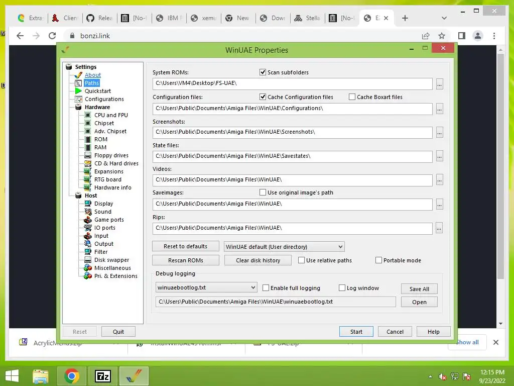The image size is (514, 386).
Task: Click the Sound speaker icon
Action: pyautogui.click(x=88, y=212)
